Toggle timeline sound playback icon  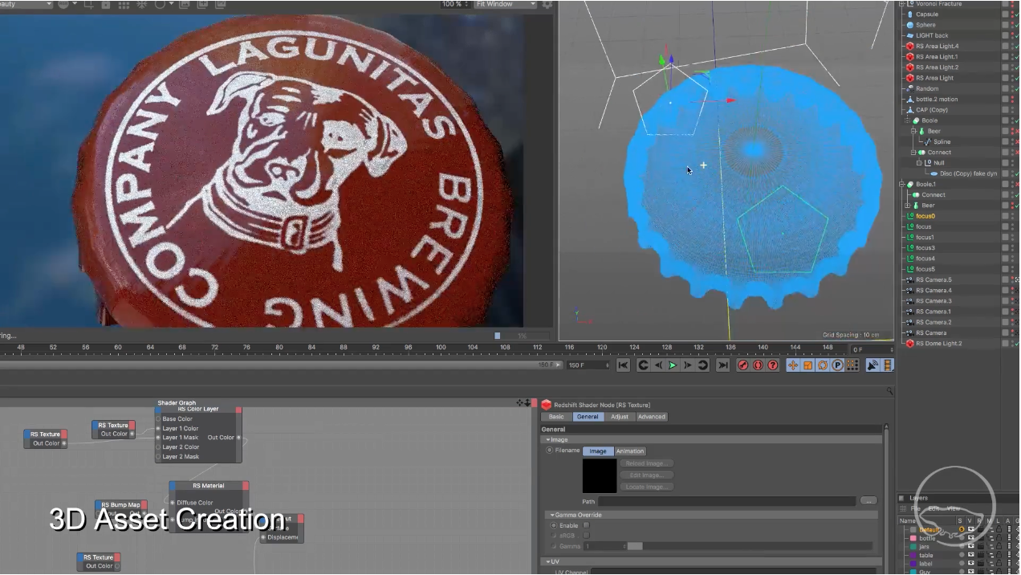click(x=873, y=365)
